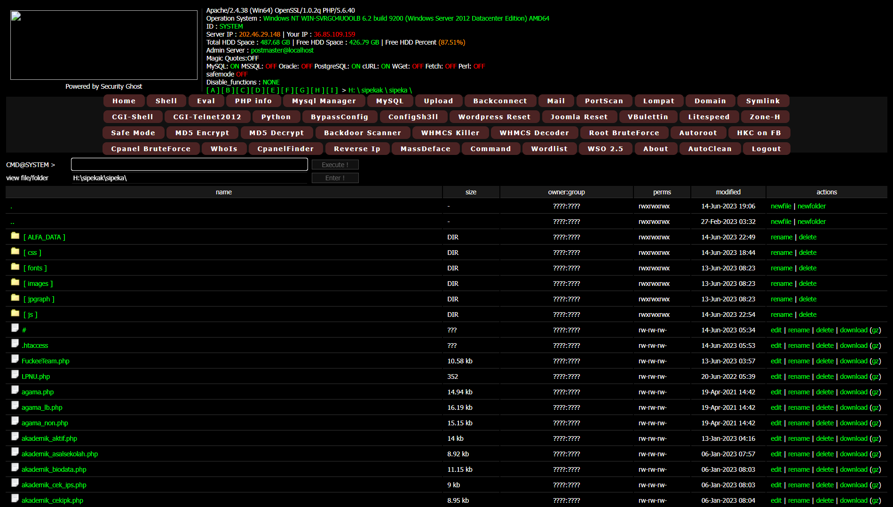893x507 pixels.
Task: Click the Joomla Reset button
Action: [579, 117]
